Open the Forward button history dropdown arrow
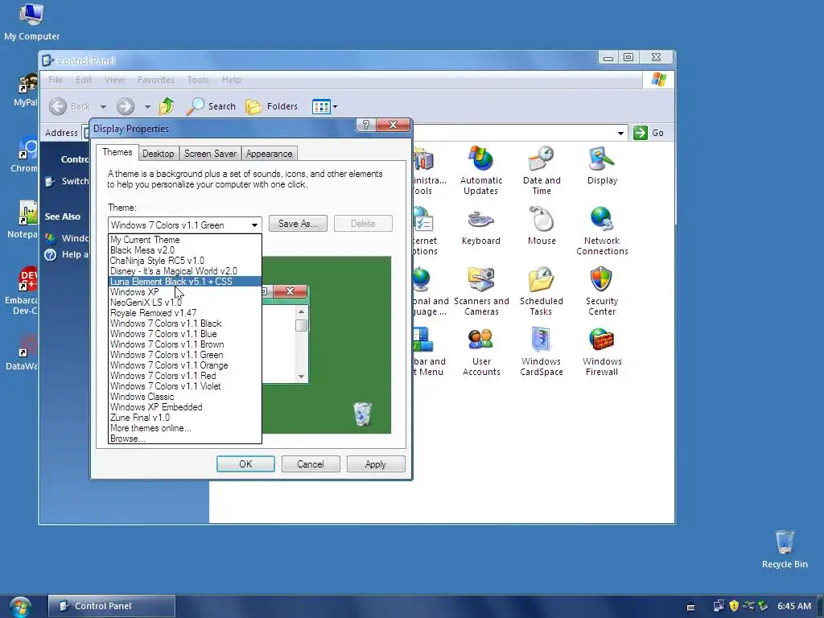This screenshot has width=824, height=618. pyautogui.click(x=147, y=107)
